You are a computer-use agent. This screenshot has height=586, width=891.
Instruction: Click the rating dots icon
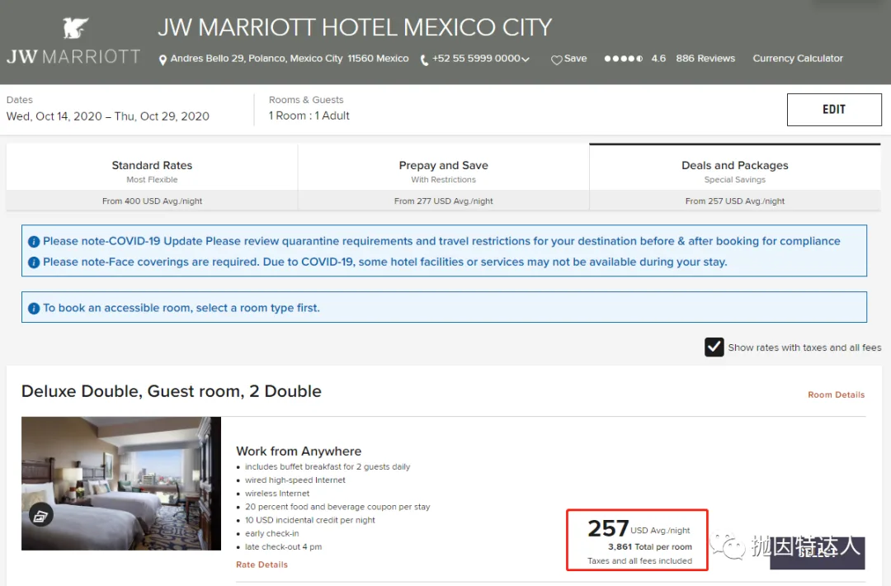pos(624,59)
